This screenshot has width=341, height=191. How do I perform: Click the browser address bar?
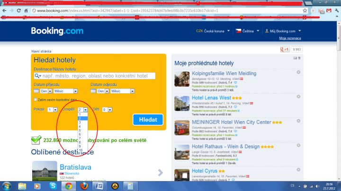(168, 10)
